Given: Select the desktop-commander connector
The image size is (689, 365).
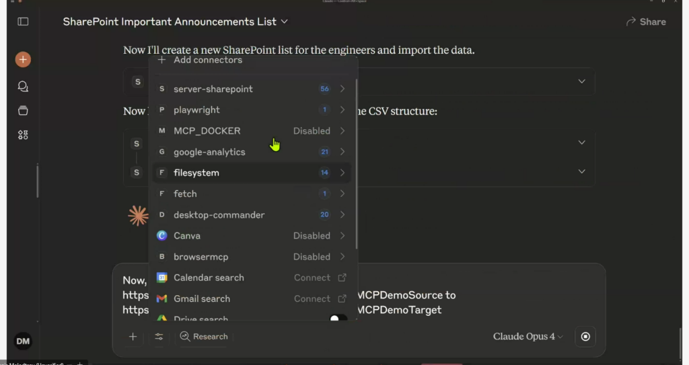Looking at the screenshot, I should coord(252,214).
